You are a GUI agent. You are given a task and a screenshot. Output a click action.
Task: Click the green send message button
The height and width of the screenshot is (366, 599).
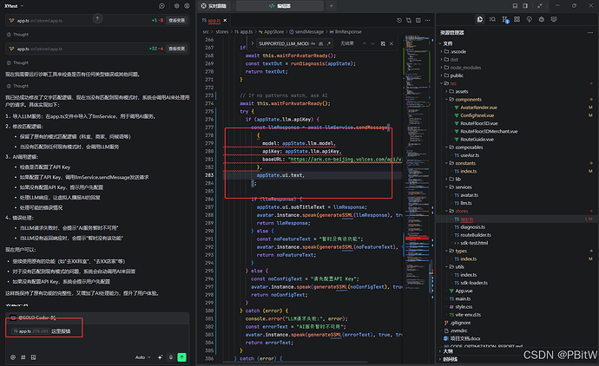[x=182, y=356]
